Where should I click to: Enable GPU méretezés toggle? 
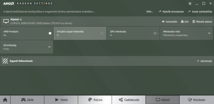coord(156,33)
